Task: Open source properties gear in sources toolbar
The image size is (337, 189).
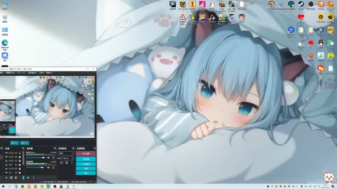Action: (16, 178)
